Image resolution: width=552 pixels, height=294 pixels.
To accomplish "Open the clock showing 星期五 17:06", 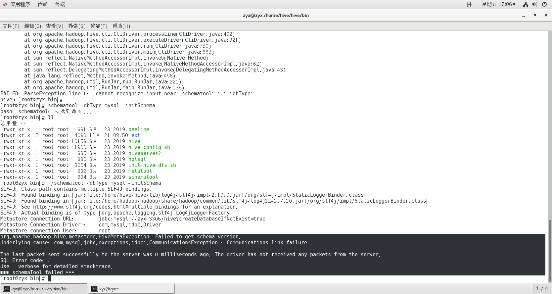I will (498, 4).
